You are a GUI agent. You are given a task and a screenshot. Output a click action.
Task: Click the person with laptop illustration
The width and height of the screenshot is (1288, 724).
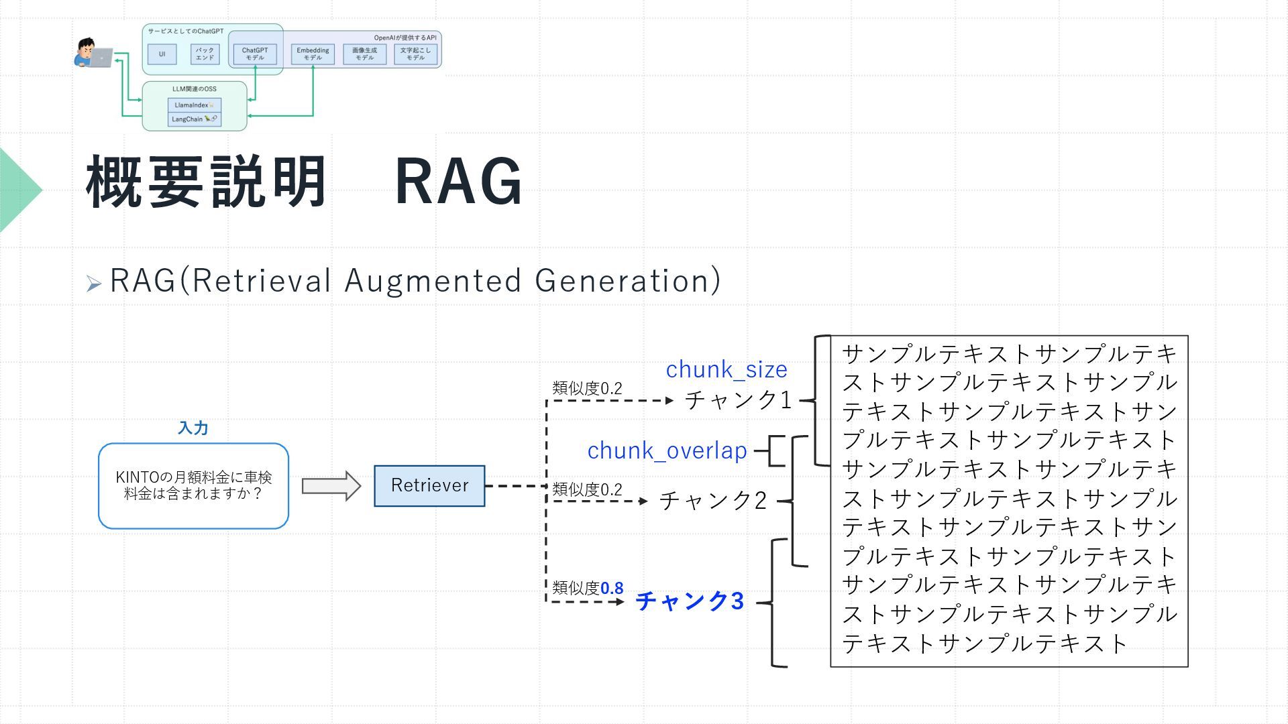coord(93,54)
